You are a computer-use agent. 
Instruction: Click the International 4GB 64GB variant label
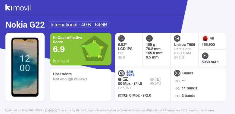79,25
